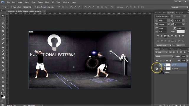Screen dimensions: 189x106
Task: Filter layers by pixel layers icon
Action: pos(170,52)
